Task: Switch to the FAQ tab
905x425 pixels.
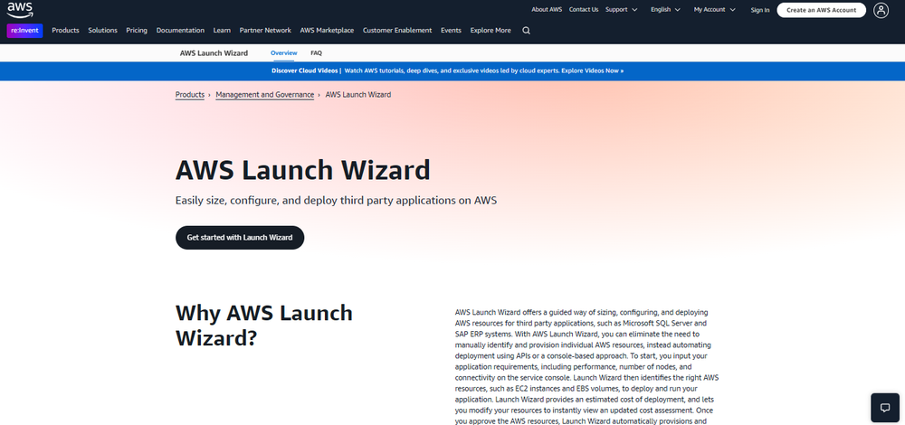Action: (x=316, y=53)
